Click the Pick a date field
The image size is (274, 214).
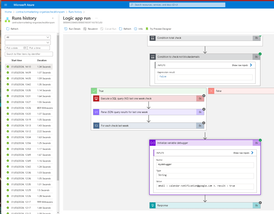coord(16,48)
